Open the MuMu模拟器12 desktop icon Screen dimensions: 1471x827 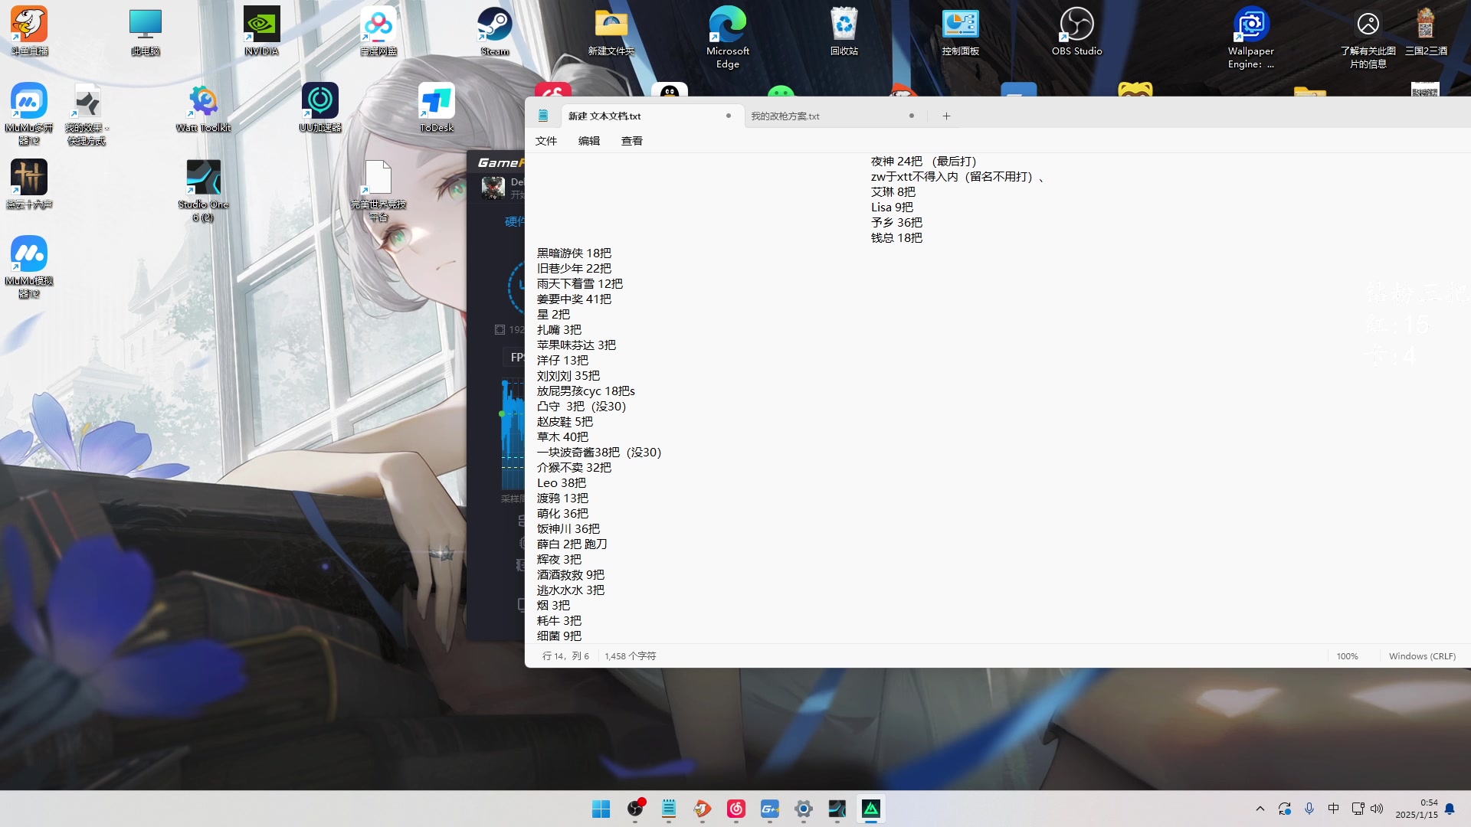point(29,266)
